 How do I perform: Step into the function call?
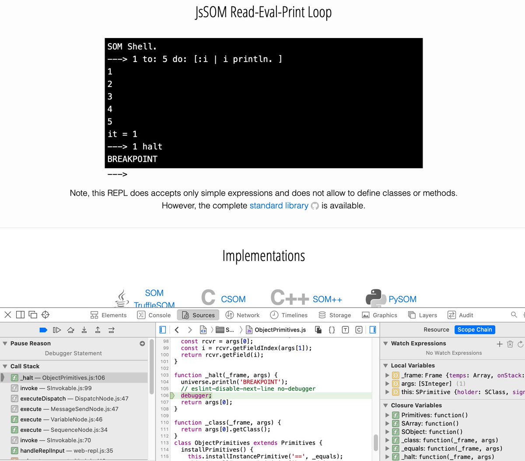point(84,330)
